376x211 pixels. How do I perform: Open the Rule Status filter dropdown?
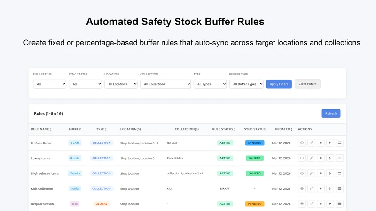[49, 84]
